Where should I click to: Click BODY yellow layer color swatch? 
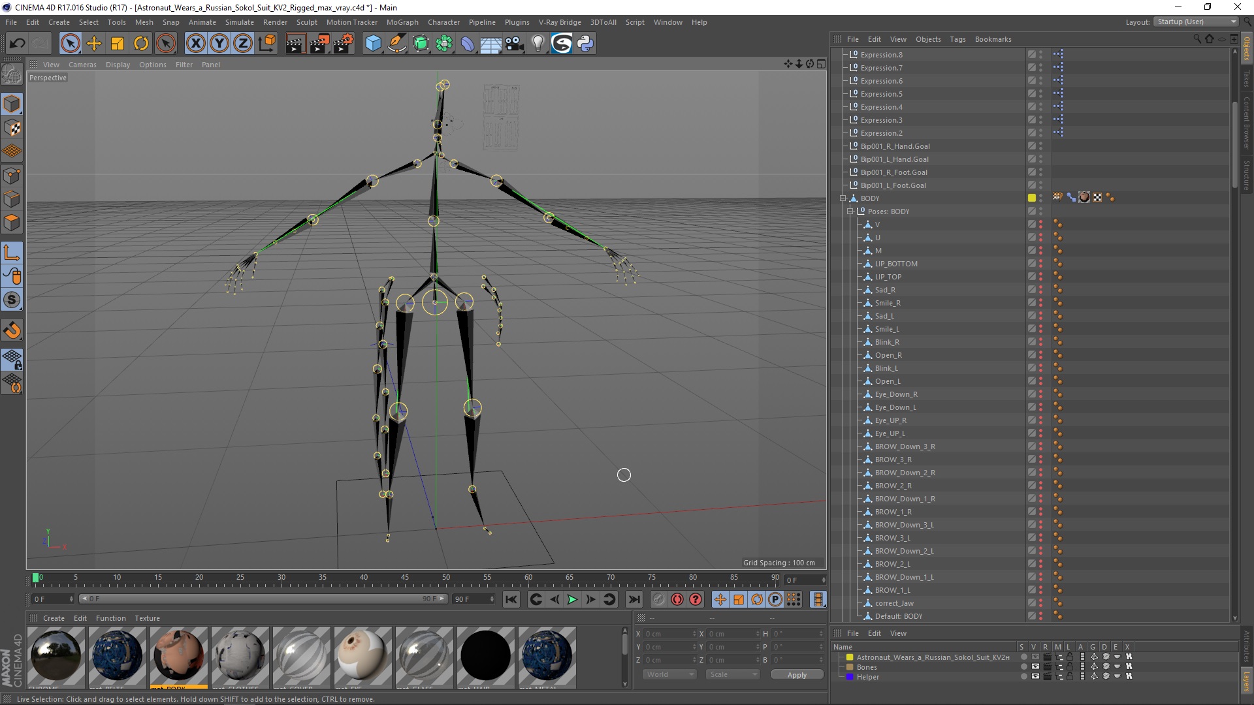tap(1031, 198)
